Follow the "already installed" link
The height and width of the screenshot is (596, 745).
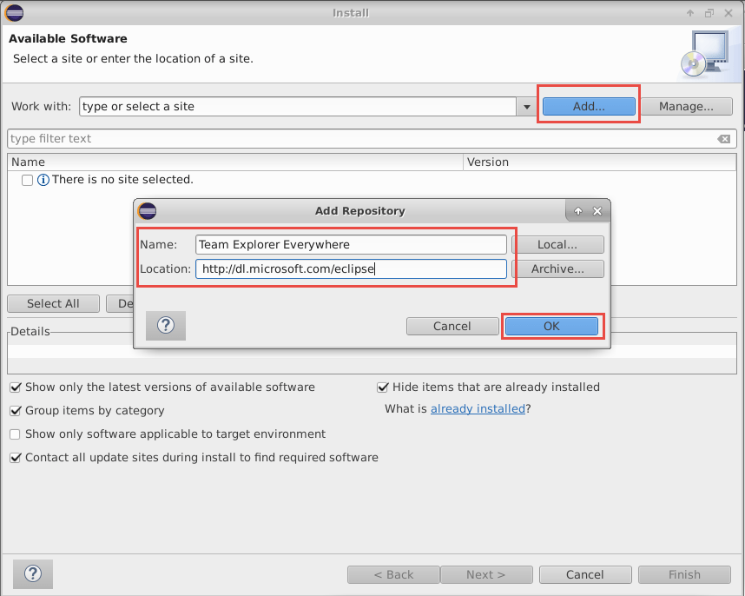478,408
